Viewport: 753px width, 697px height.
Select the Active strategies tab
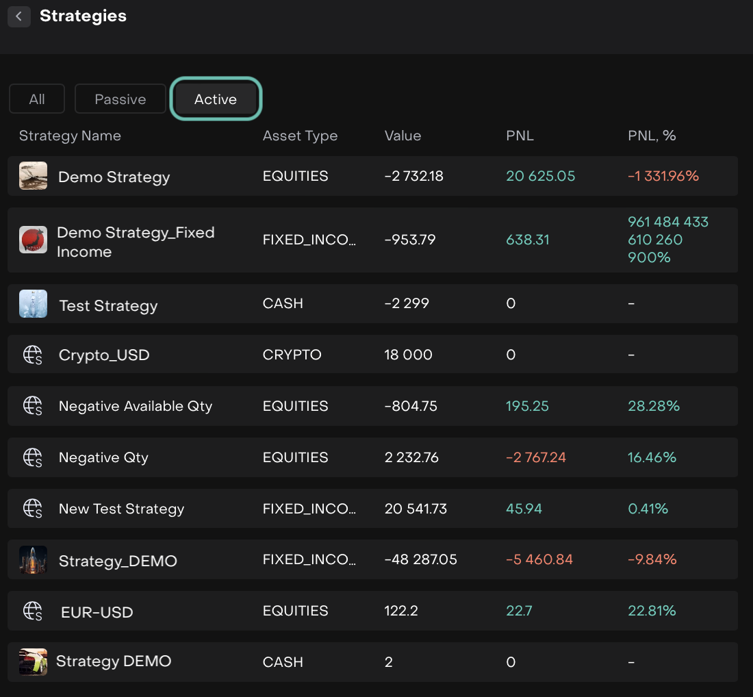coord(216,99)
